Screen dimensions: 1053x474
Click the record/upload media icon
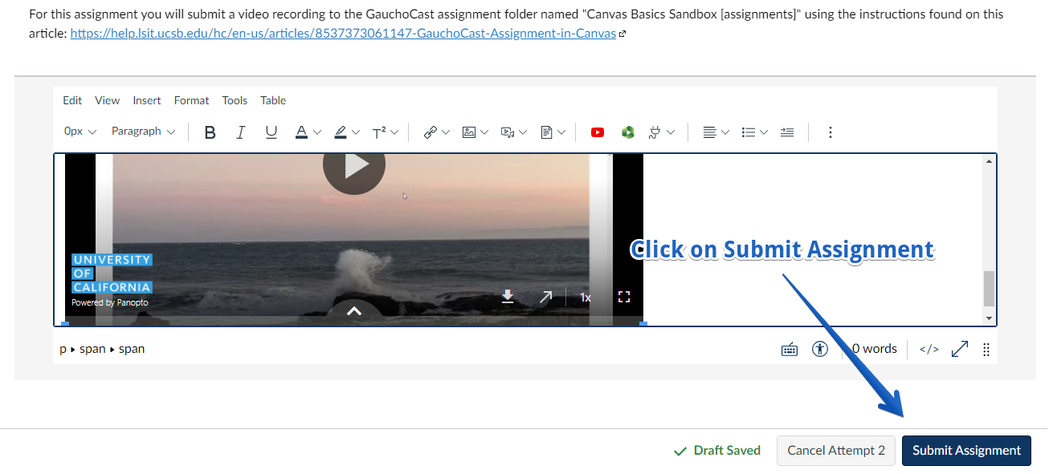click(508, 132)
